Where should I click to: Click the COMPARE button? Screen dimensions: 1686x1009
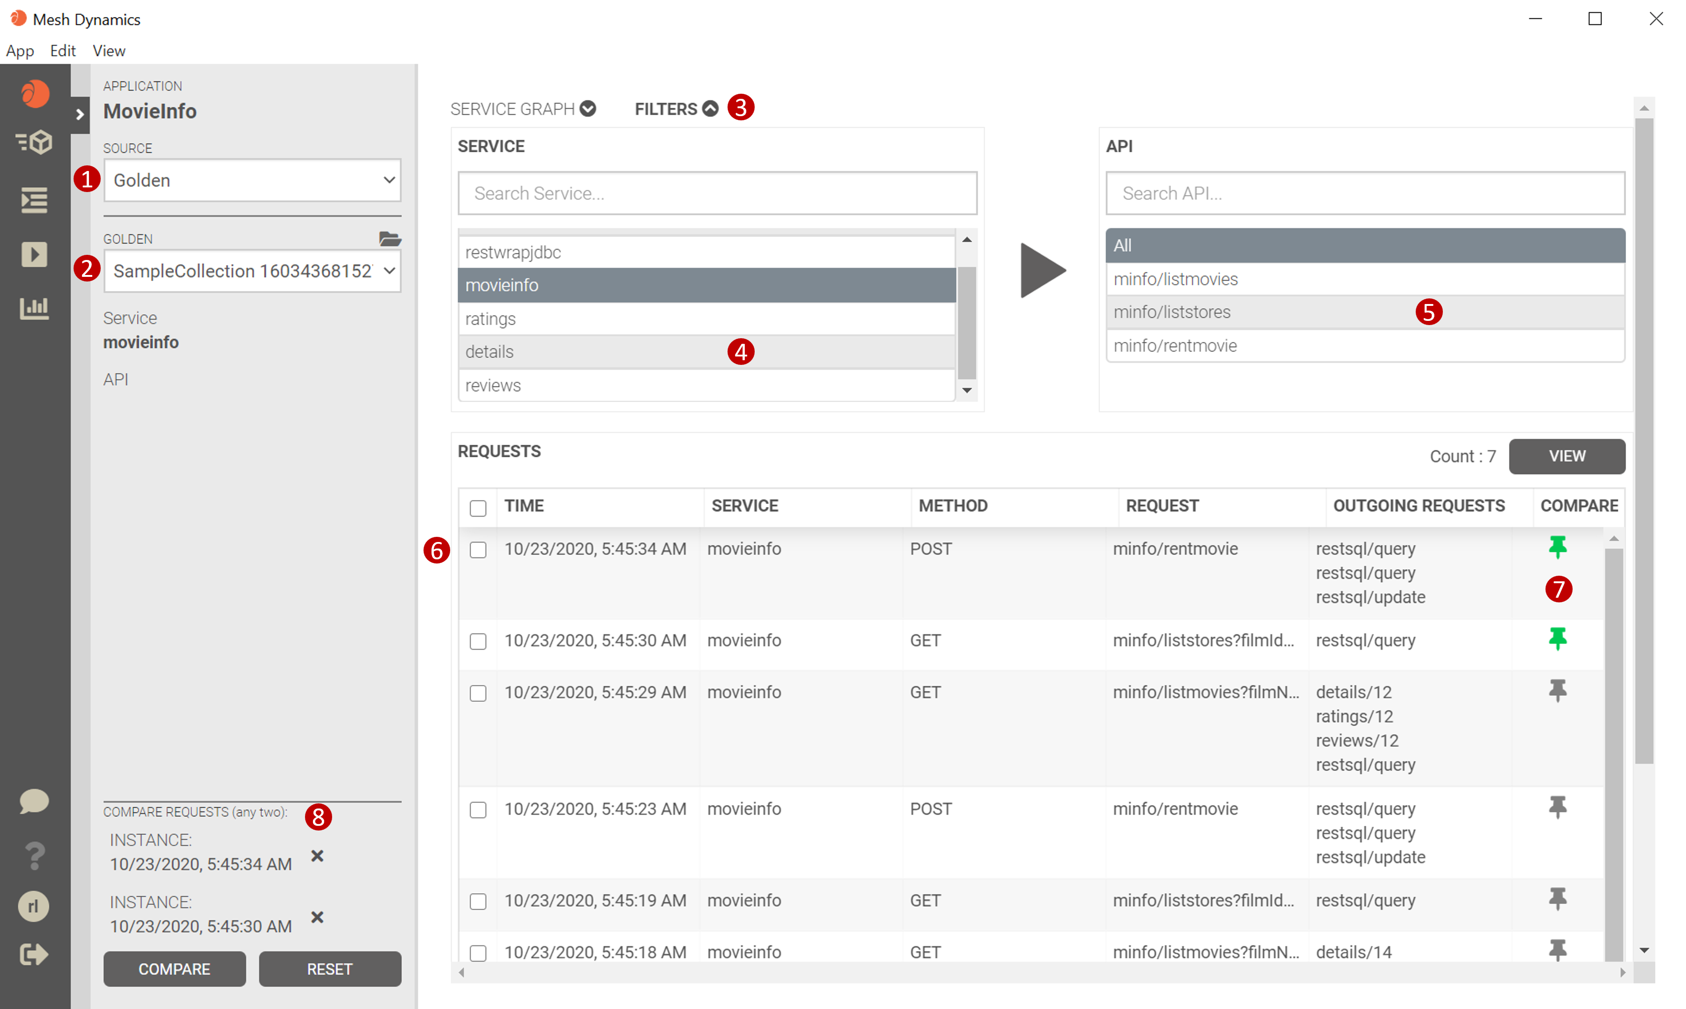[x=175, y=969]
